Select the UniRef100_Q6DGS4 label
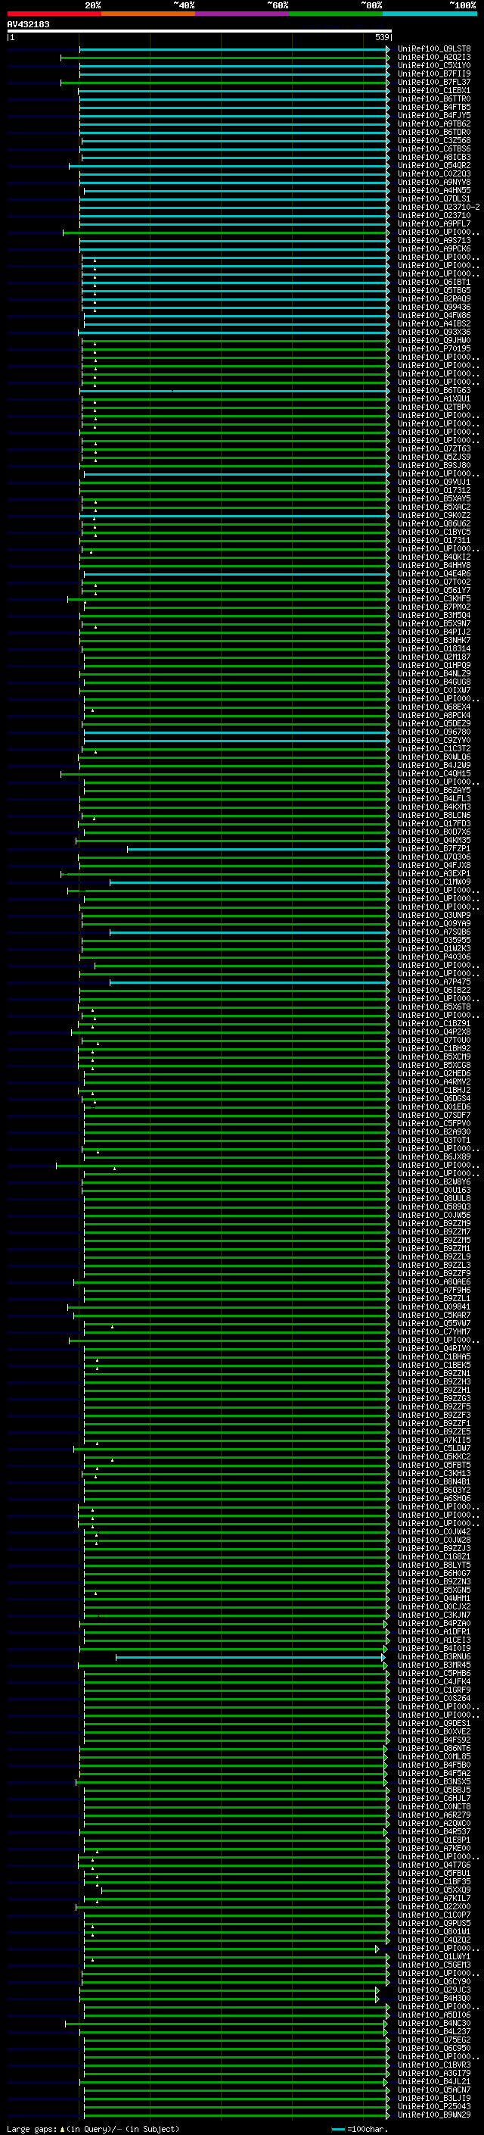This screenshot has height=2135, width=484. 433,1098
